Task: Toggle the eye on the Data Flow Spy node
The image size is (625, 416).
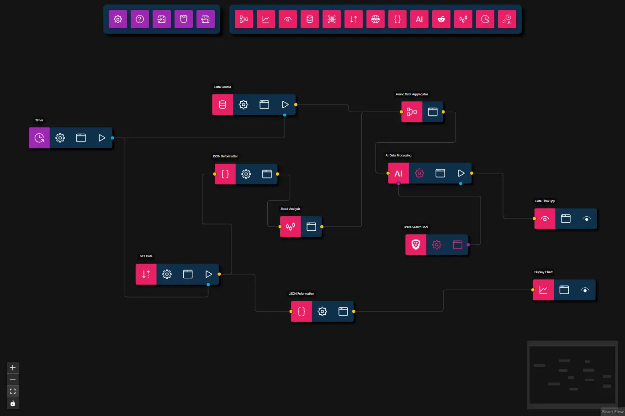Action: point(587,218)
